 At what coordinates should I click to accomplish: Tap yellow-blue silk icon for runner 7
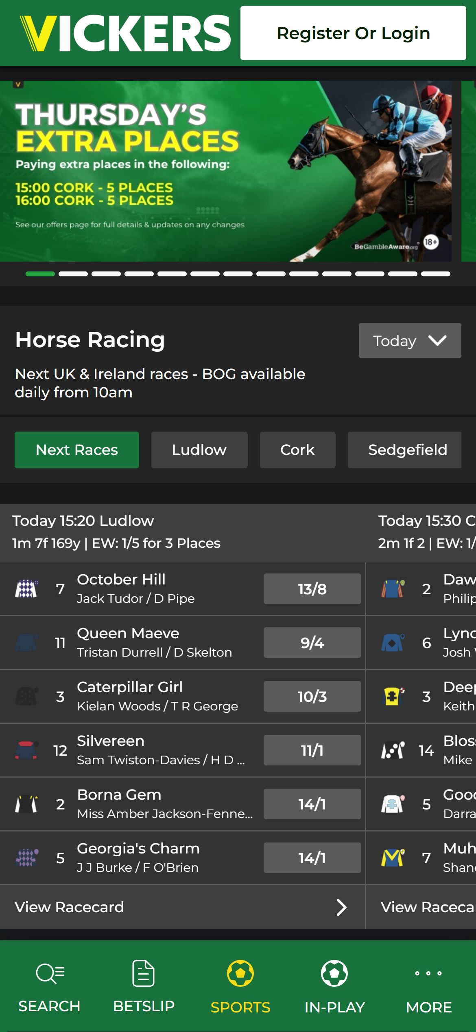[x=393, y=858]
